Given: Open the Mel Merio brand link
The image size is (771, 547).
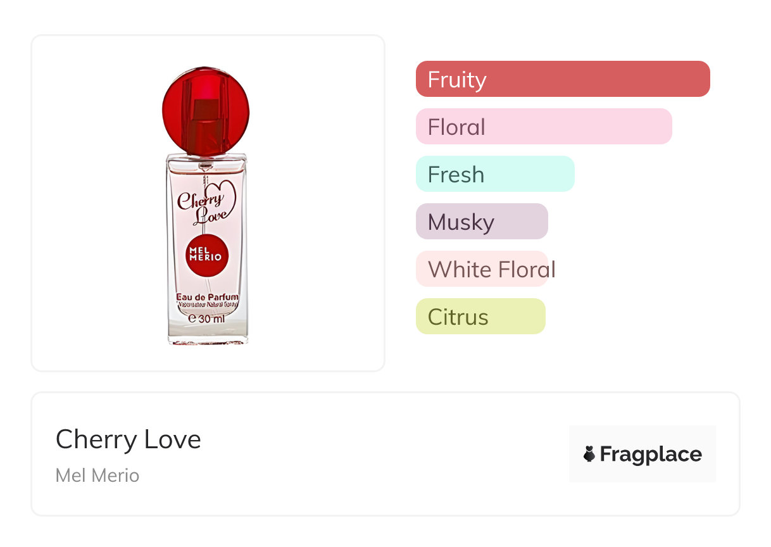Looking at the screenshot, I should coord(97,475).
